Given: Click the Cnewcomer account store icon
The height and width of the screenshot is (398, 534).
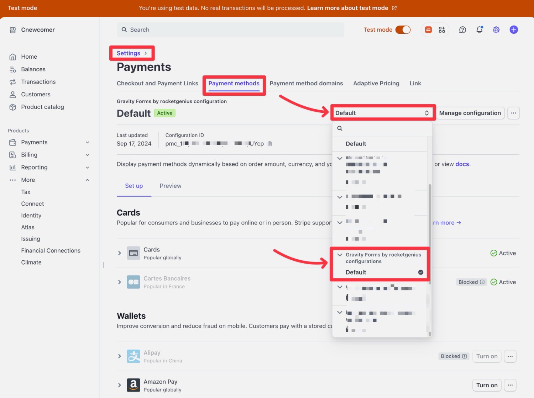Looking at the screenshot, I should click(13, 30).
